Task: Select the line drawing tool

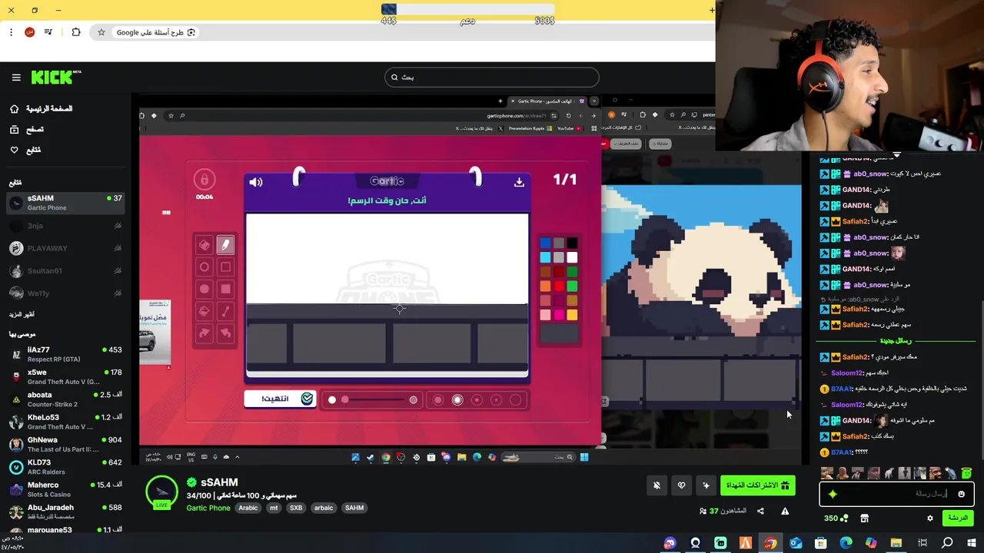Action: point(225,312)
